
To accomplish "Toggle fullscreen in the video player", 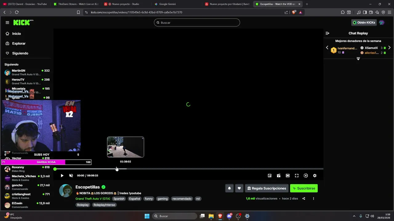I will (297, 176).
